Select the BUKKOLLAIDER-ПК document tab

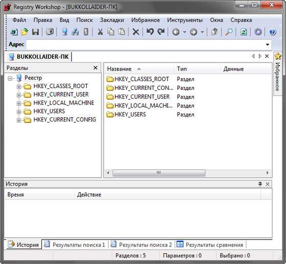39,57
